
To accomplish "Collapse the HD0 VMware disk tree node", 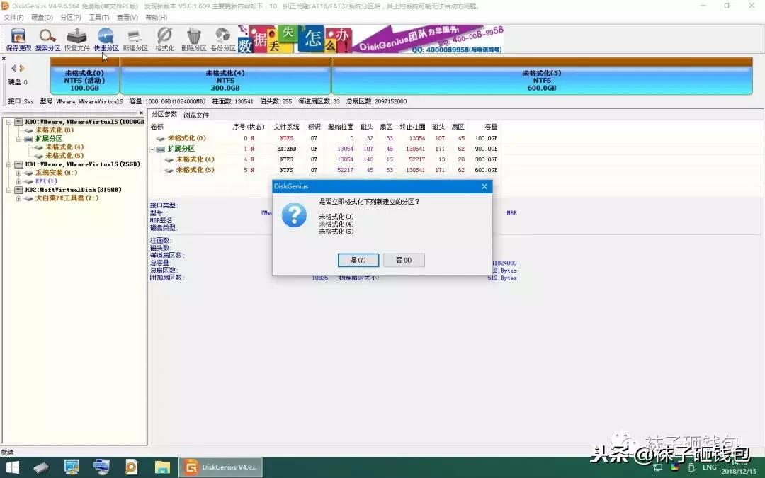I will [9, 121].
